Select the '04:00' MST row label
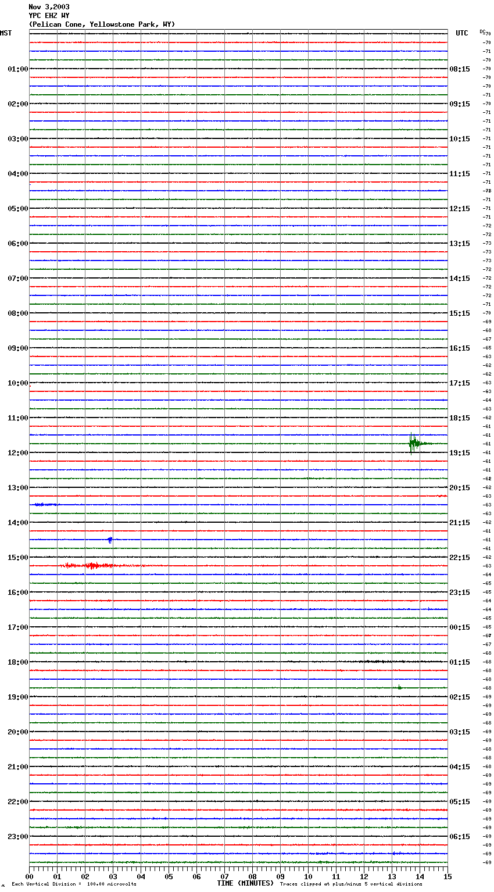 pyautogui.click(x=18, y=174)
